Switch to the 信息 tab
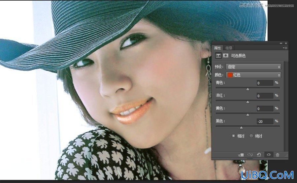This screenshot has height=183, width=297. click(x=229, y=48)
